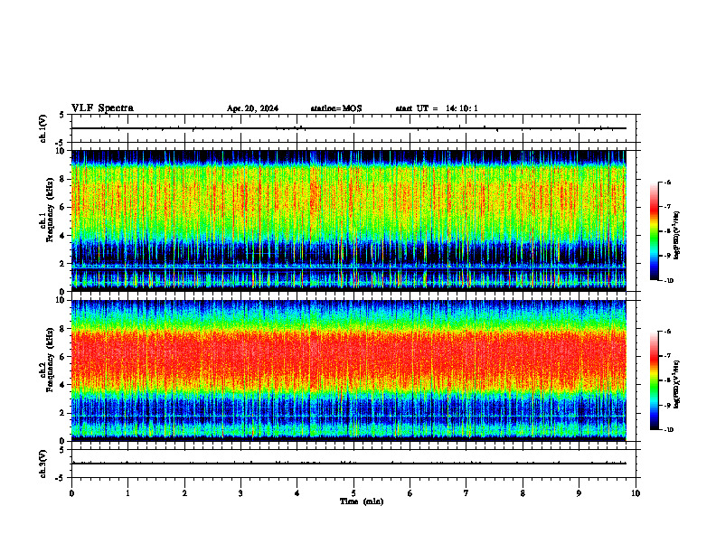
Task: Click the time axis tick label '9'
Action: (x=579, y=493)
